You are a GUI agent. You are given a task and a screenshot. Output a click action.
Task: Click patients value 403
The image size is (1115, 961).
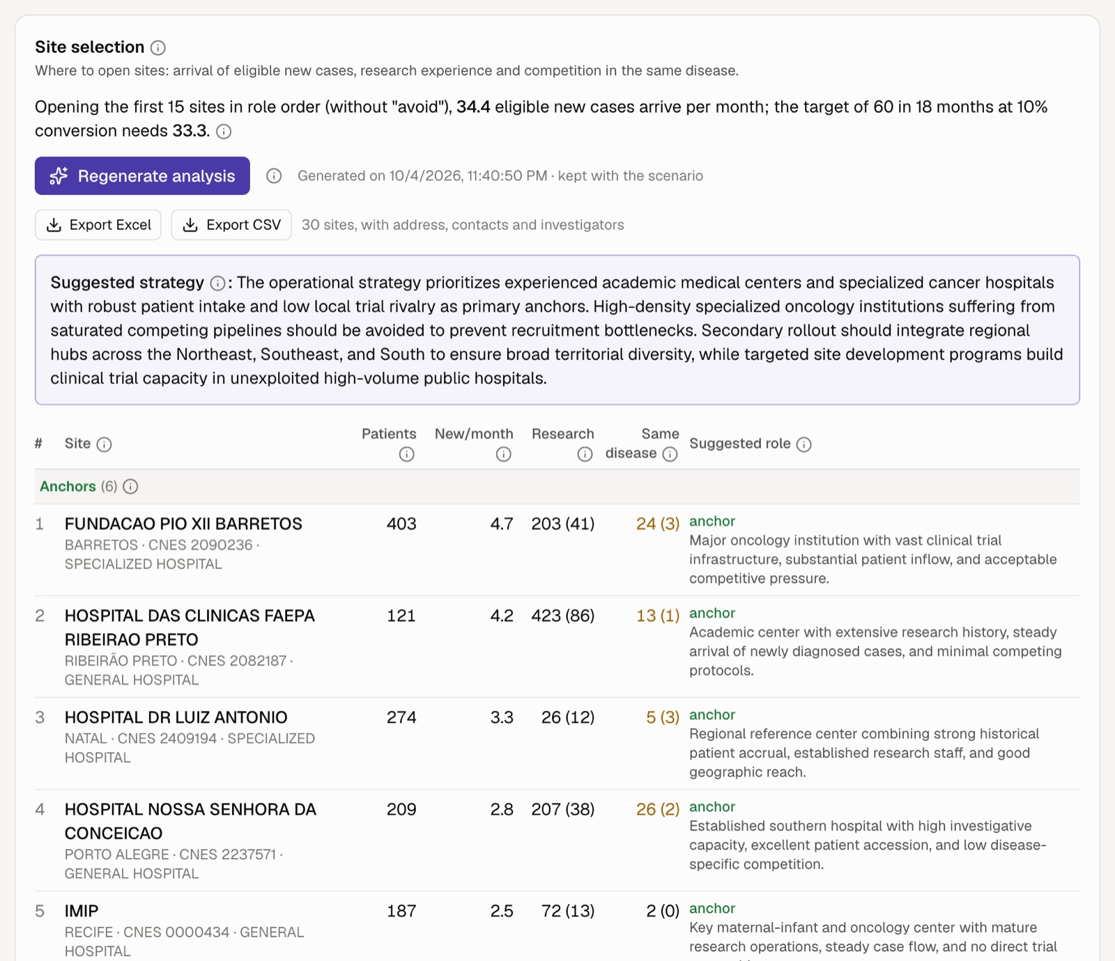[x=401, y=524]
